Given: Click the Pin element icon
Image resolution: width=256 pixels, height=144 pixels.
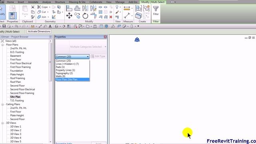Looking at the screenshot, I should click(x=111, y=12).
